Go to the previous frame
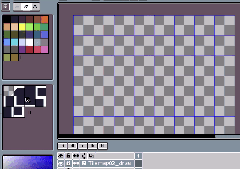240x169 pixels. pyautogui.click(x=72, y=146)
